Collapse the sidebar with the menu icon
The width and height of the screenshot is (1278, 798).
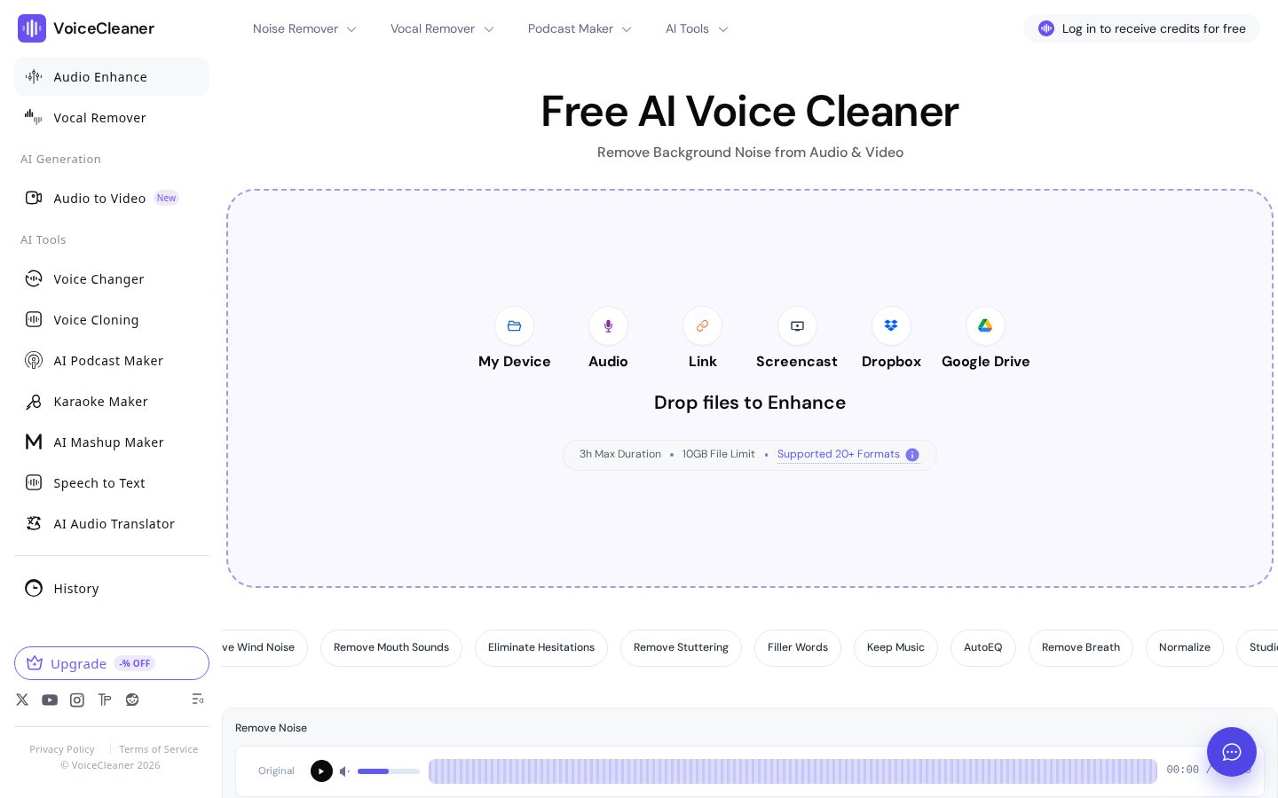(x=198, y=700)
